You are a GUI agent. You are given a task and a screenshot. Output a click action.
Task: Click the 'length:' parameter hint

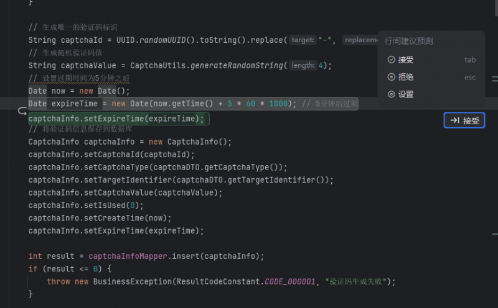[x=303, y=65]
